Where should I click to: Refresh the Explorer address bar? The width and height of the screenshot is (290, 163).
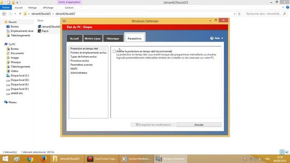coord(239,14)
